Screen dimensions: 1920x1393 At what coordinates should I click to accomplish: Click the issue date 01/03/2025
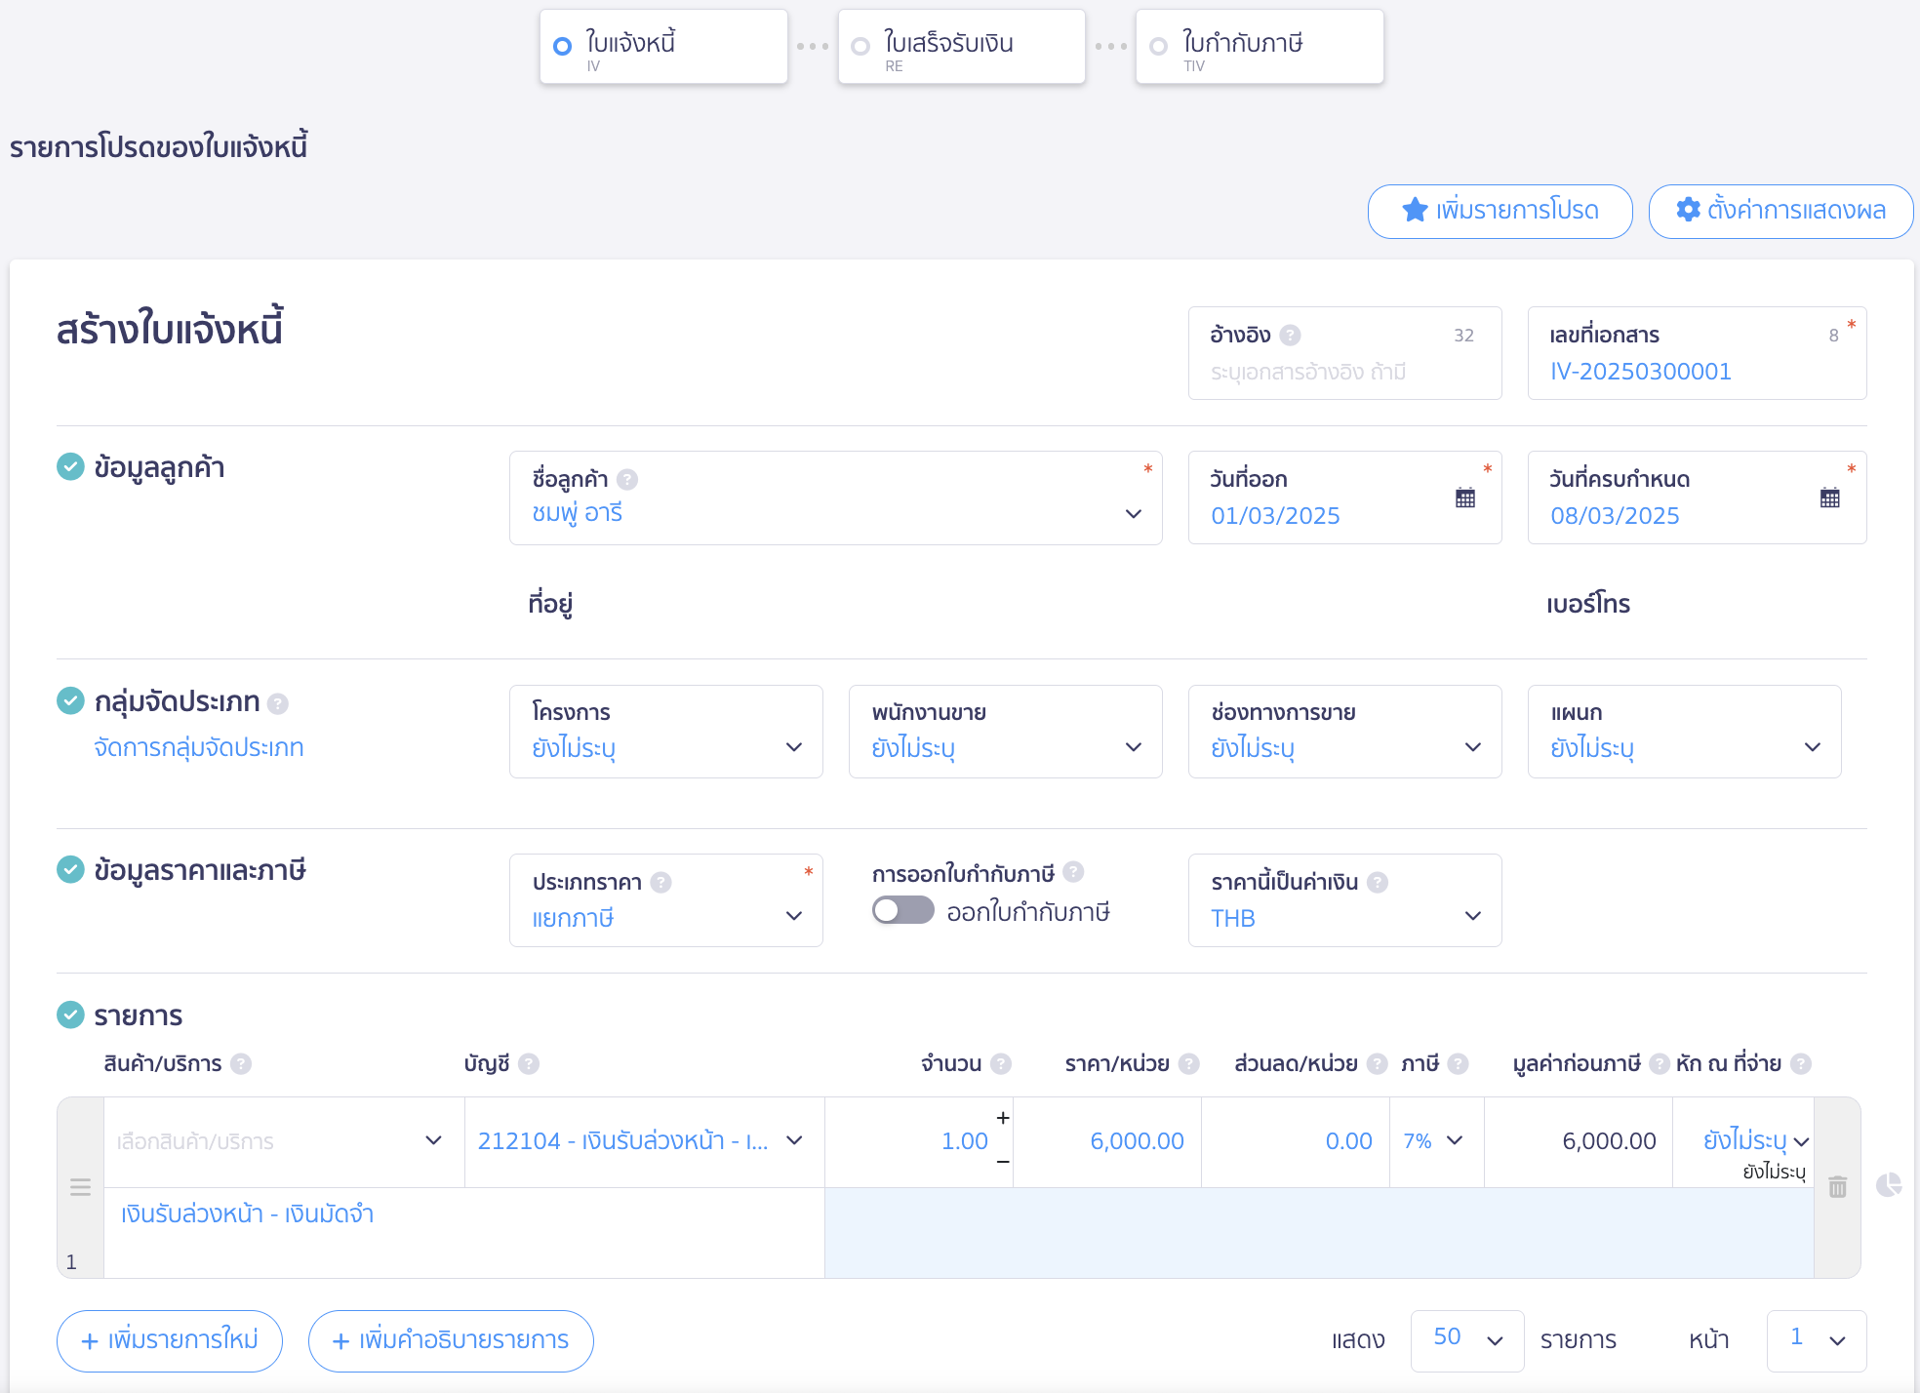1275,516
